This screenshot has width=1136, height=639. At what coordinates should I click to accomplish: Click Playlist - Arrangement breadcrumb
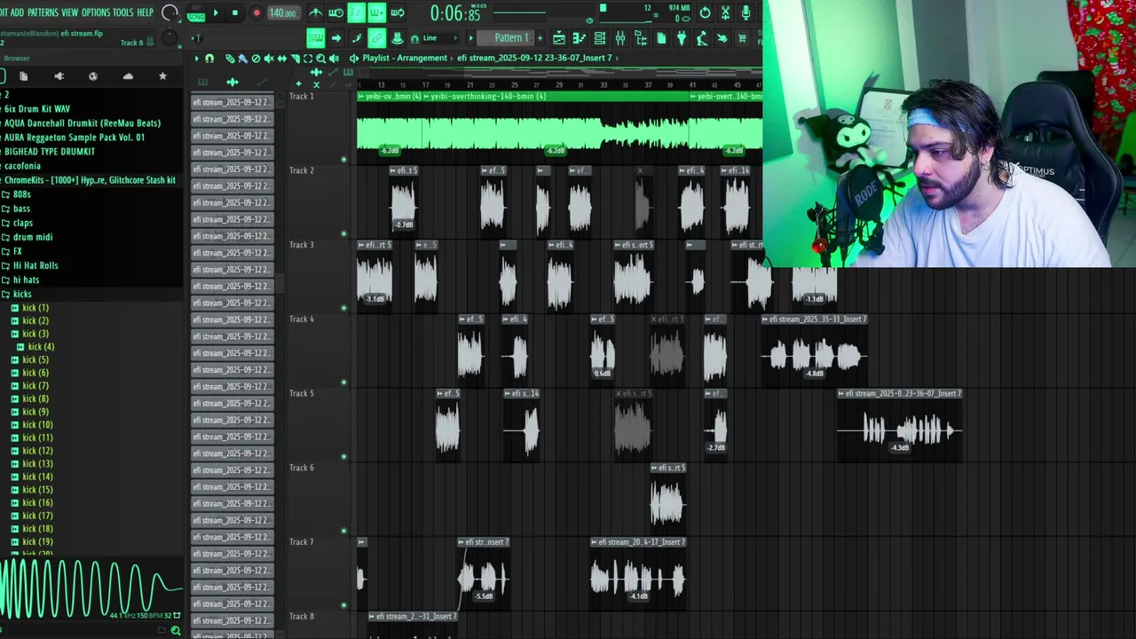coord(405,59)
